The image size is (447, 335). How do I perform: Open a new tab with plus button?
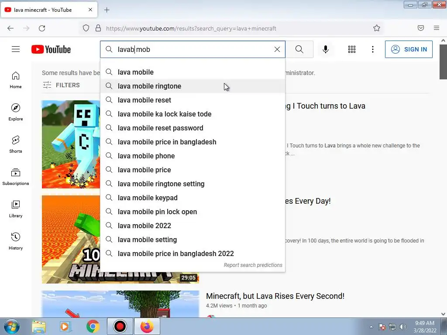[107, 10]
